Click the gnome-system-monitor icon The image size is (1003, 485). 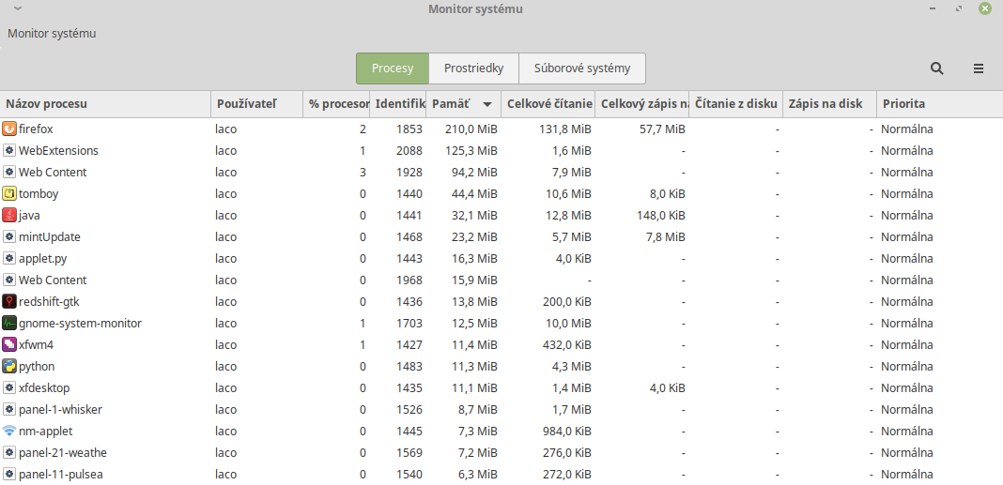pos(9,323)
